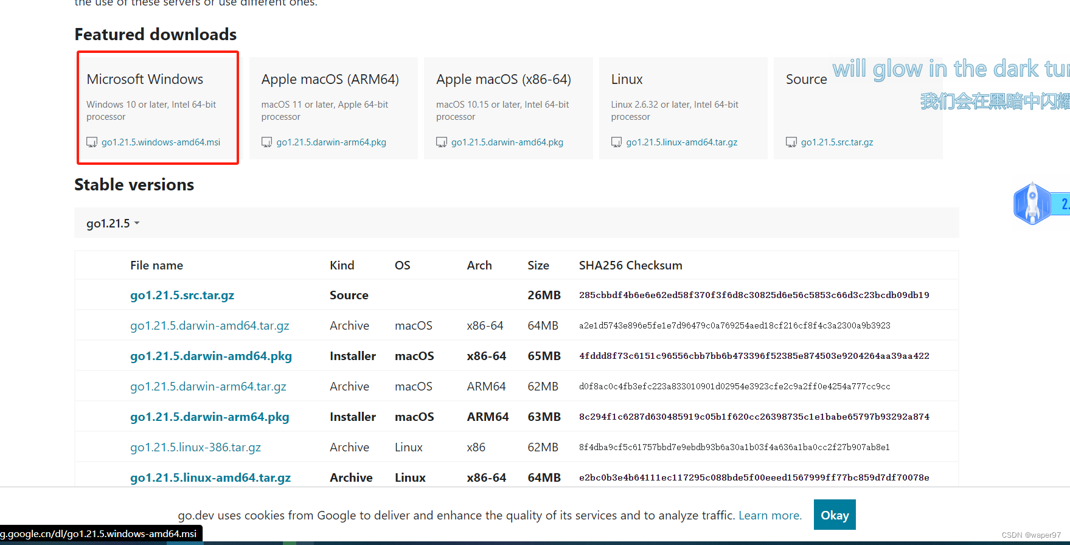
Task: Click download icon beside featured go1.21.5.darwin-amd64.pkg
Action: pos(442,142)
